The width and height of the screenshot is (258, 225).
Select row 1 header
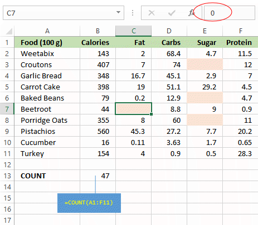click(7, 42)
